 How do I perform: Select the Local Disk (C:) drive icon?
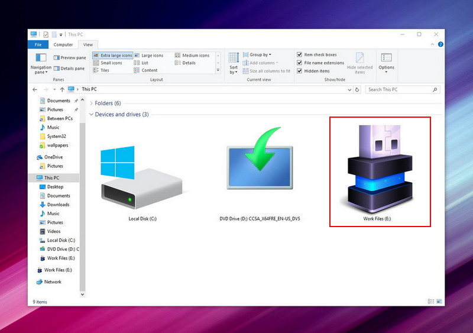(x=142, y=183)
